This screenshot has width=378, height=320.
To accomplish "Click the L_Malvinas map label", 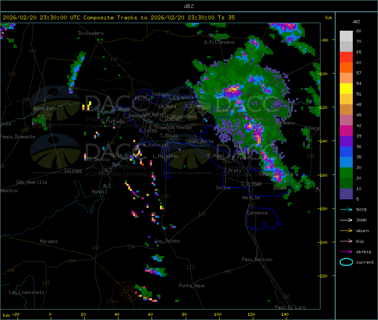I will pyautogui.click(x=165, y=156).
